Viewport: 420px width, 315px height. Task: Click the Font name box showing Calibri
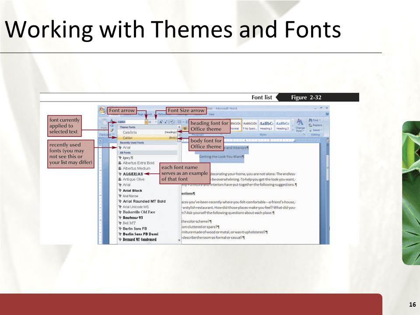pyautogui.click(x=131, y=122)
